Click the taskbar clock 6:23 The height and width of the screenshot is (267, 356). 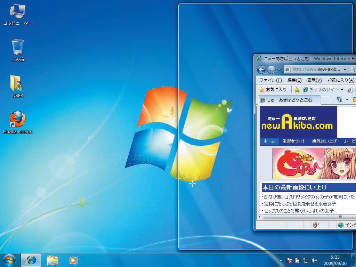coord(335,257)
